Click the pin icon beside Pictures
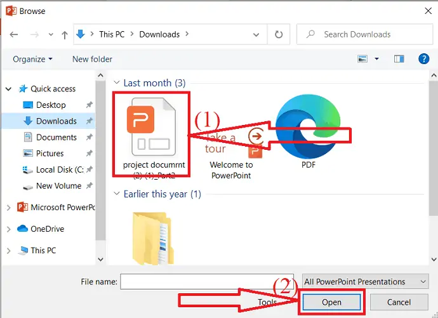Viewport: 438px width, 318px height. tap(89, 154)
